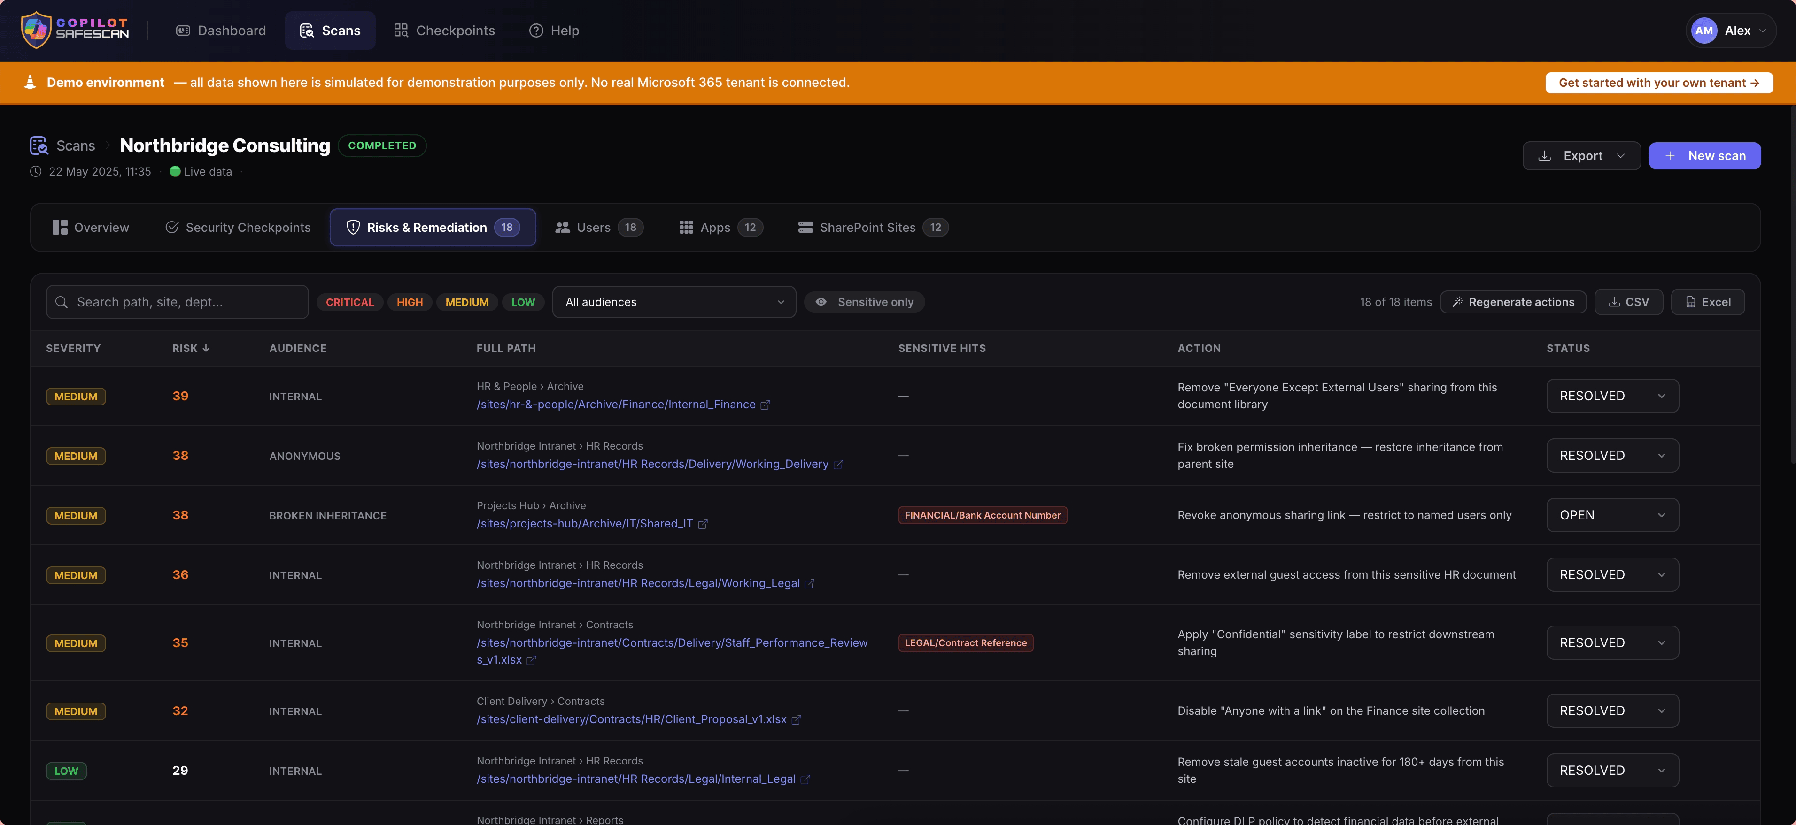
Task: Open Alex user account menu
Action: tap(1731, 31)
